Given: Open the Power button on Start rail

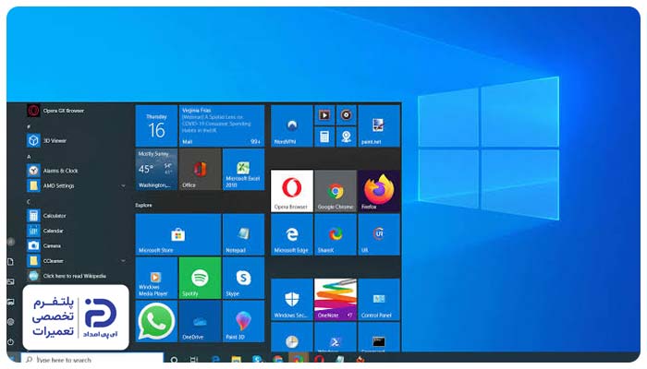Looking at the screenshot, I should click(x=11, y=342).
